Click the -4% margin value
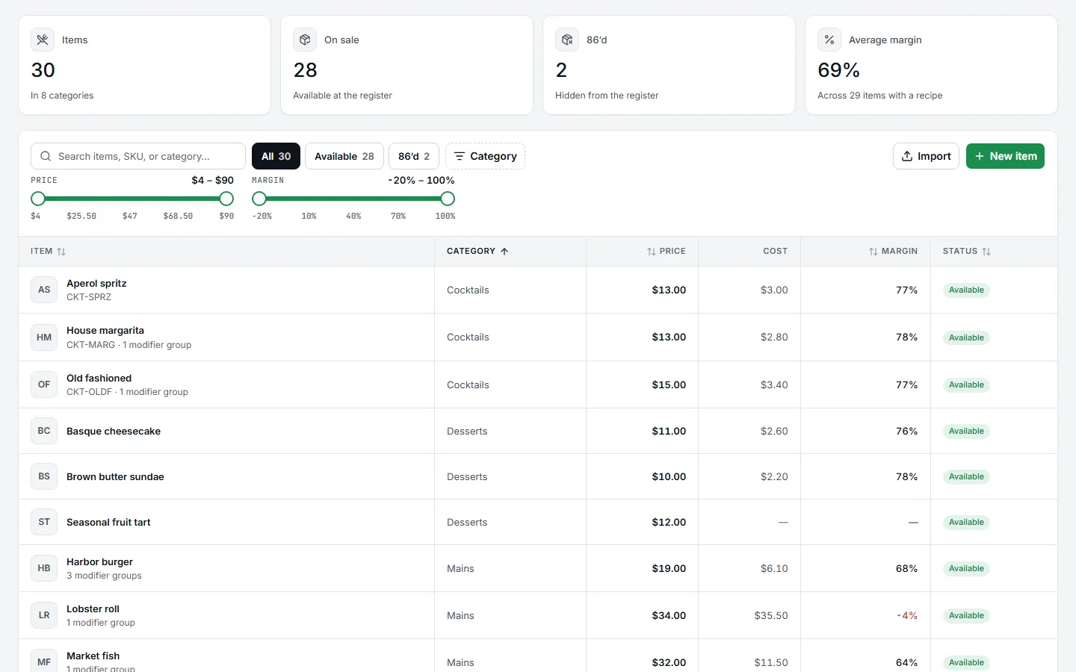 906,615
